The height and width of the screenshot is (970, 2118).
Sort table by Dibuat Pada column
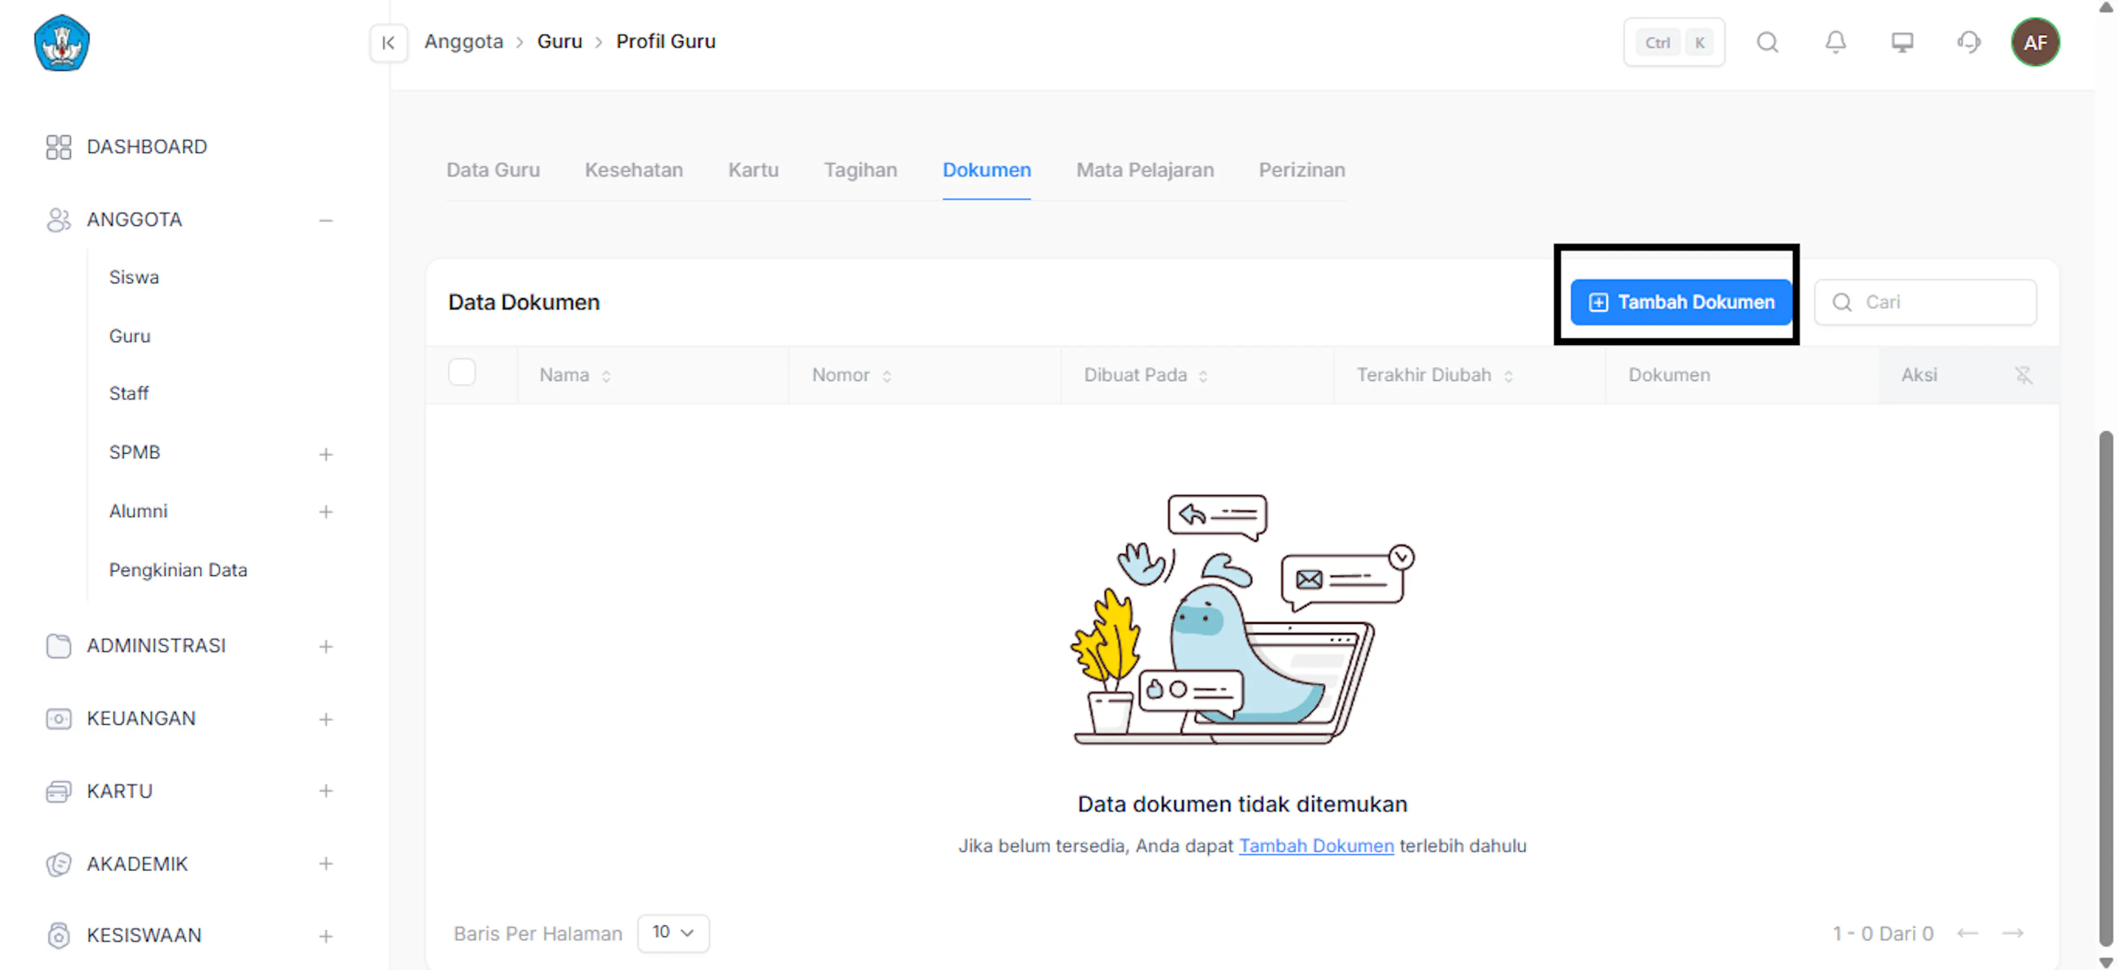point(1203,376)
